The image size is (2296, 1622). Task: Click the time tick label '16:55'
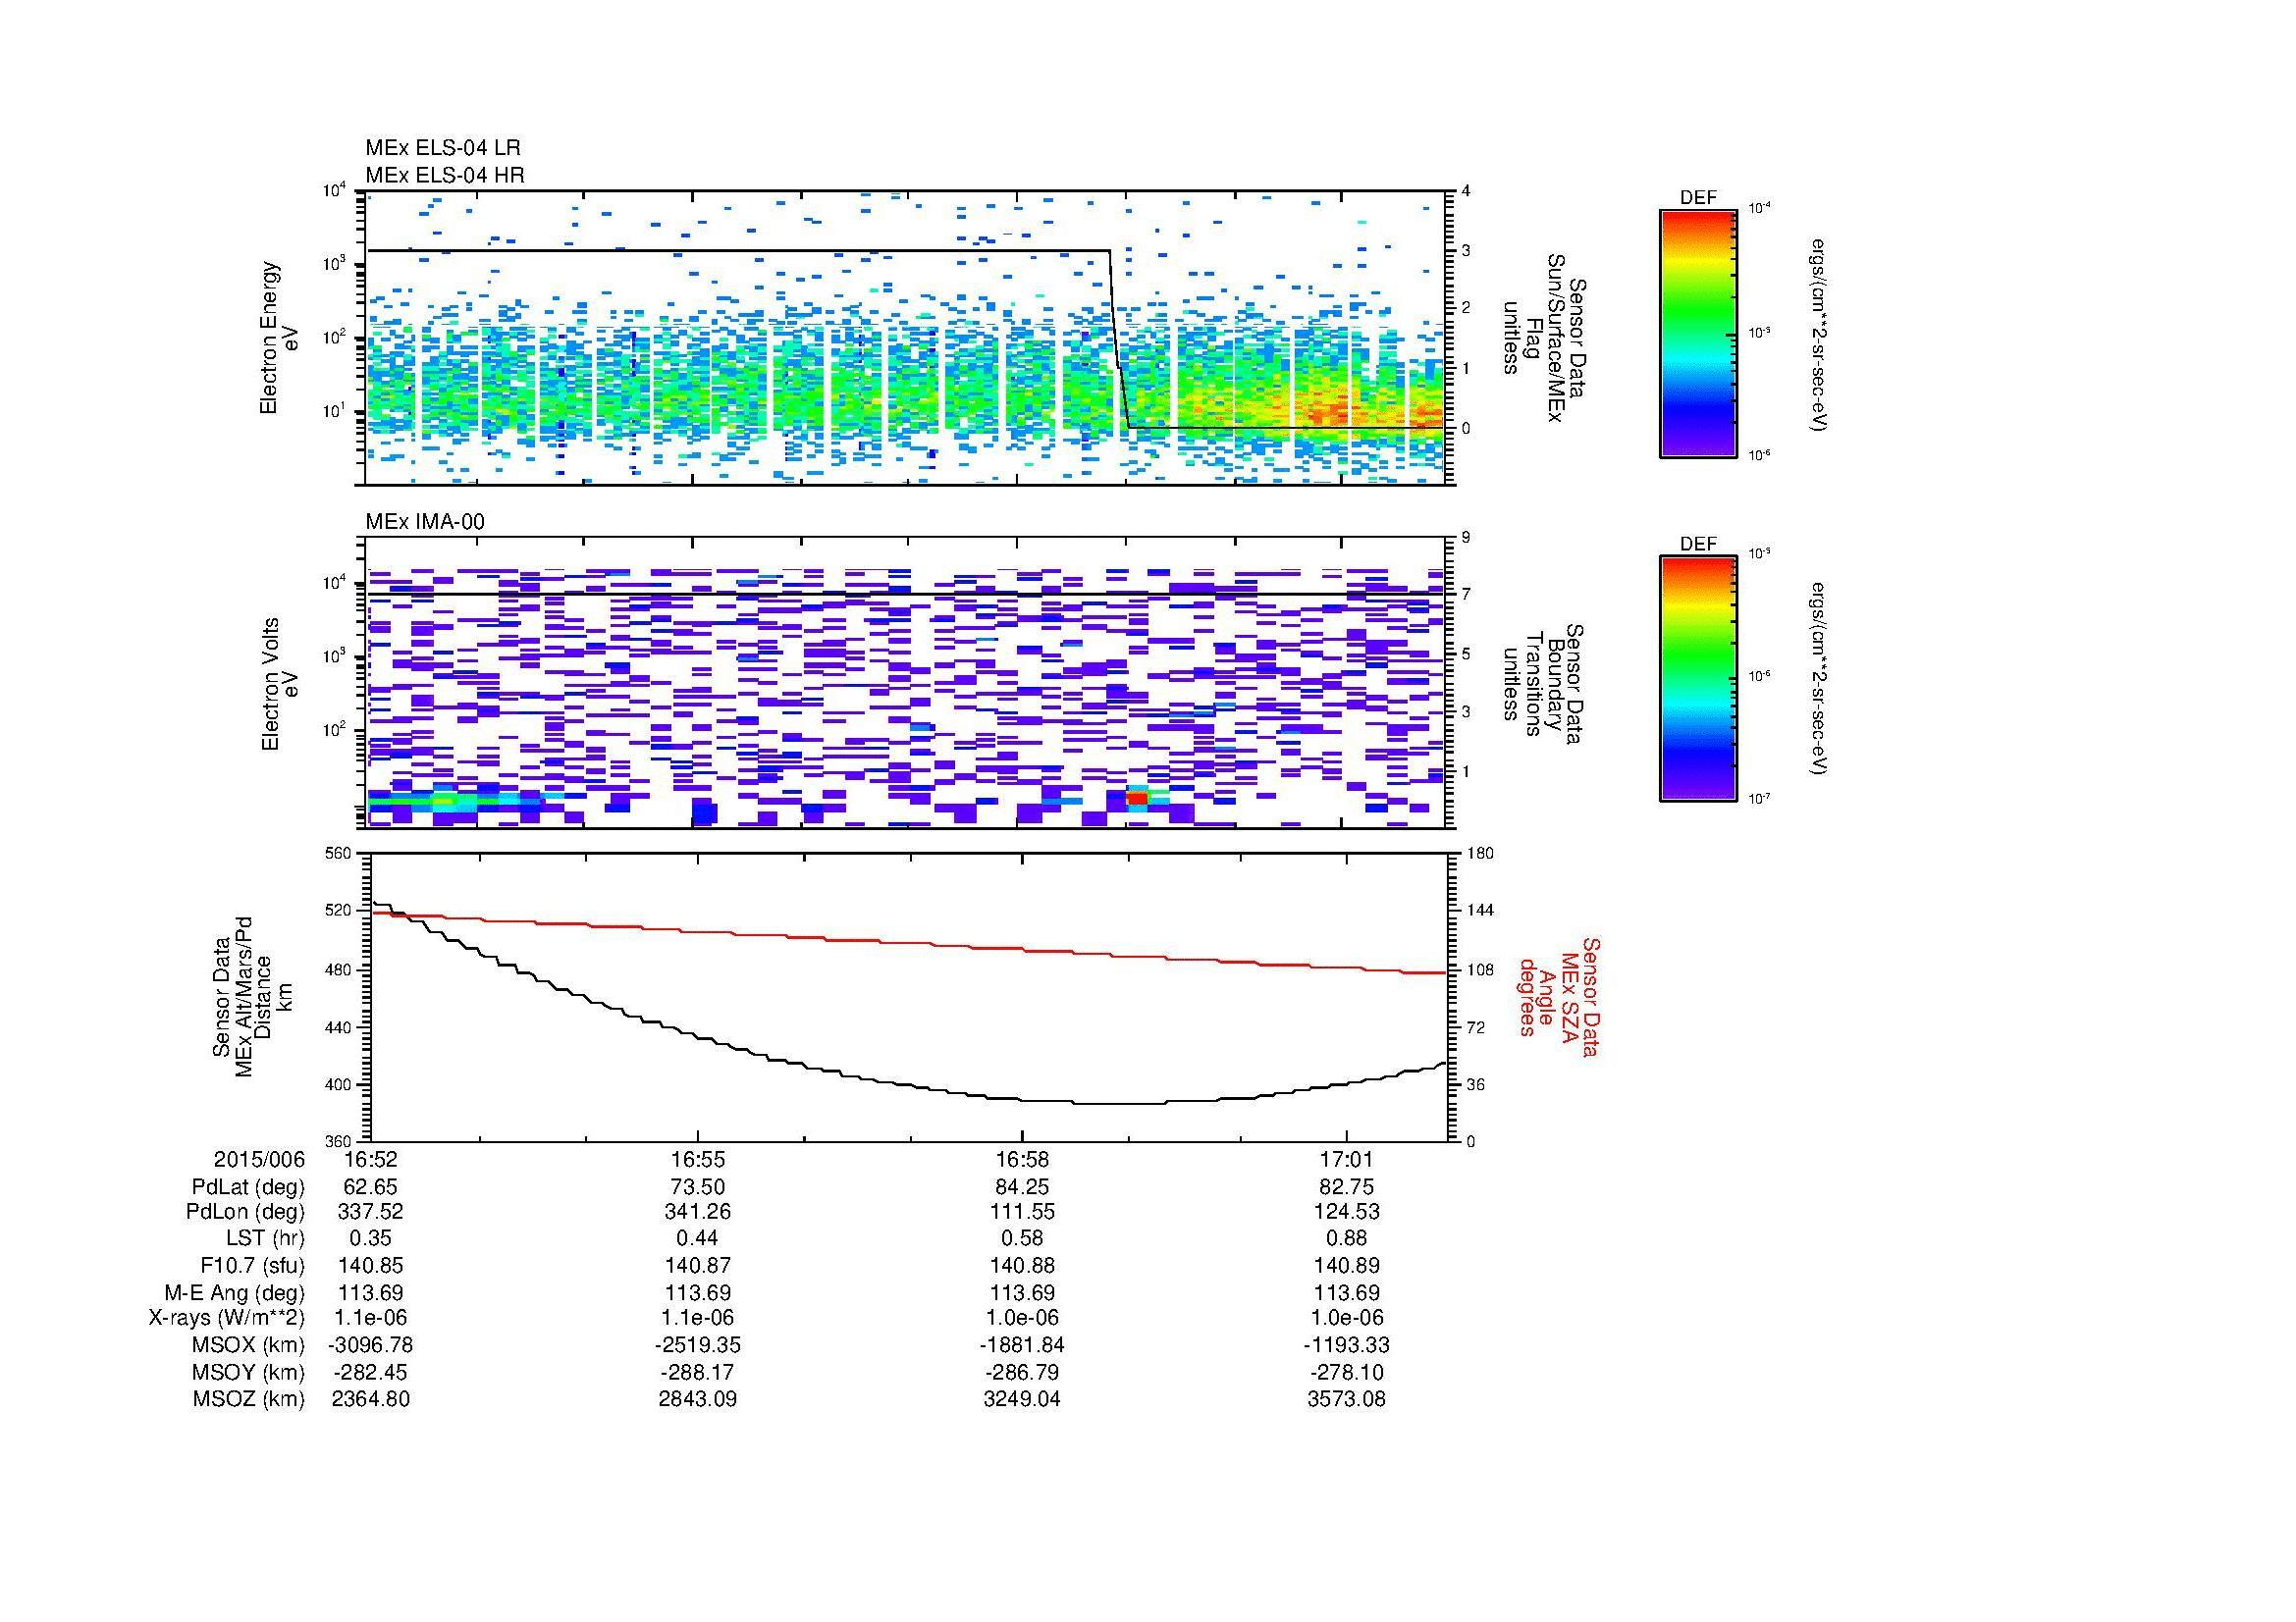(697, 1159)
